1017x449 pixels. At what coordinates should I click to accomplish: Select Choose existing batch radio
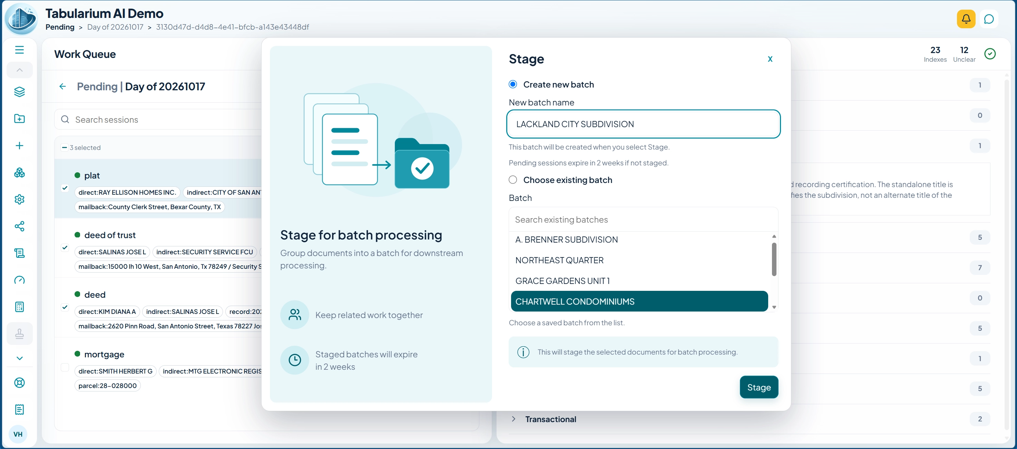coord(512,180)
